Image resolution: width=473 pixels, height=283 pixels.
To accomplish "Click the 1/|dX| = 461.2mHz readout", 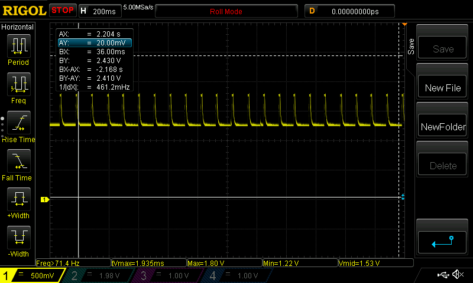I will (94, 87).
